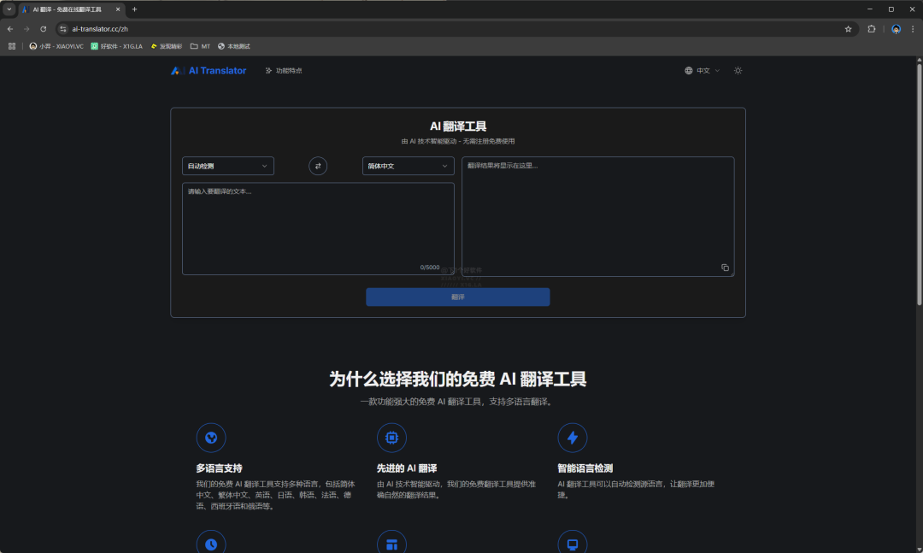The image size is (923, 553).
Task: Click the layout feature icon at the bottom
Action: 391,544
